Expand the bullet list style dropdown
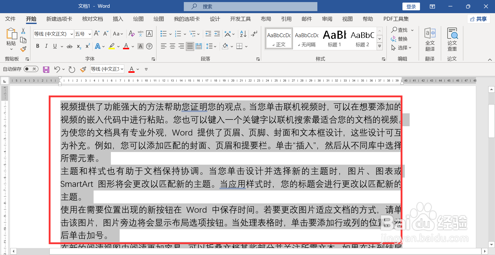The height and width of the screenshot is (255, 495). 170,34
